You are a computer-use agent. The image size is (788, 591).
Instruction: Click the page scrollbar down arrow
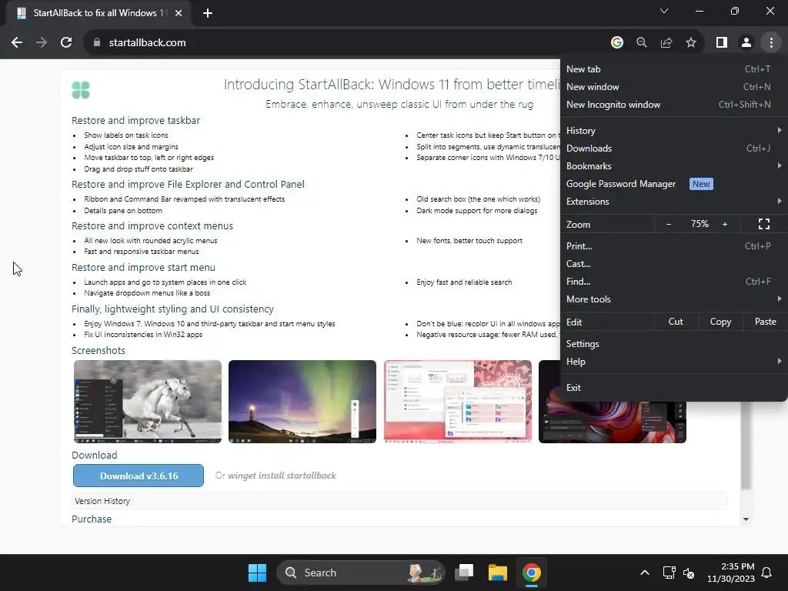[x=746, y=519]
